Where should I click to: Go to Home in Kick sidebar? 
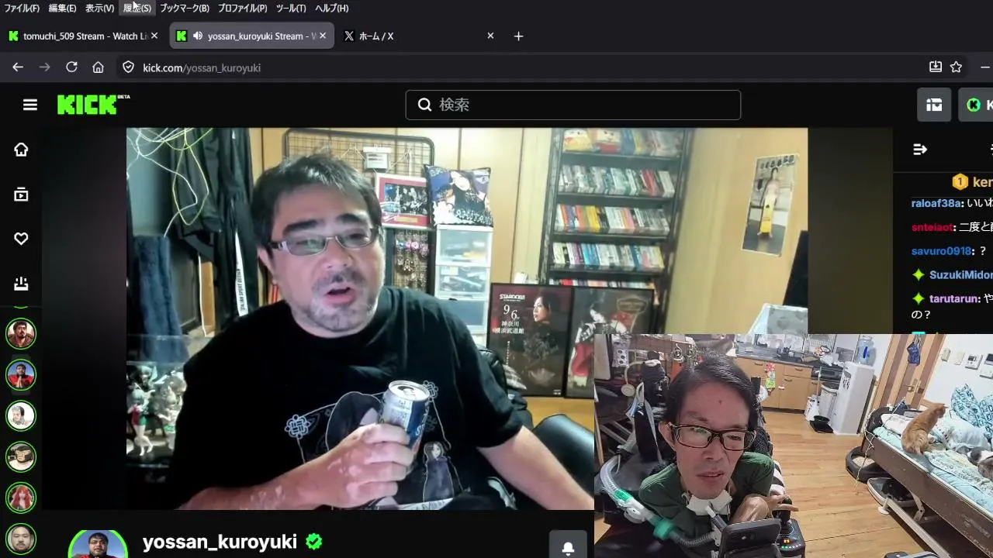pyautogui.click(x=21, y=150)
